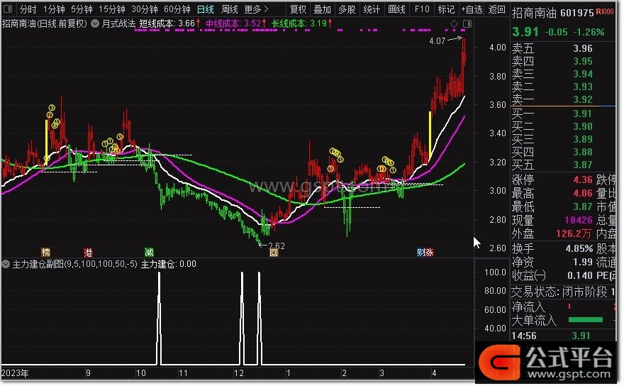The image size is (624, 386).
Task: Select the 买五 bid row 3.87
Action: pyautogui.click(x=563, y=165)
